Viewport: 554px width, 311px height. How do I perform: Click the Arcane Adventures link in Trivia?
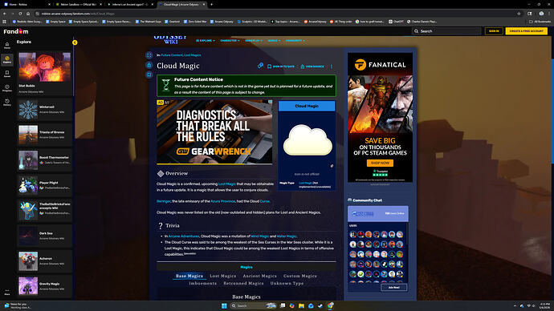[x=184, y=236]
